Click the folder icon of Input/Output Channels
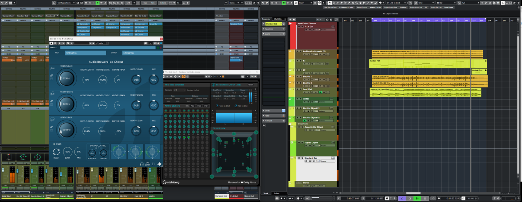Screen dimensions: 522x202 click(290, 23)
